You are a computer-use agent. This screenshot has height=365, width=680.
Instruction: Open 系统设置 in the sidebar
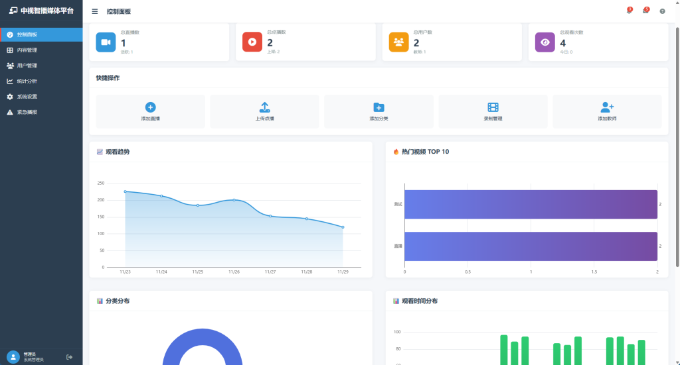coord(41,97)
